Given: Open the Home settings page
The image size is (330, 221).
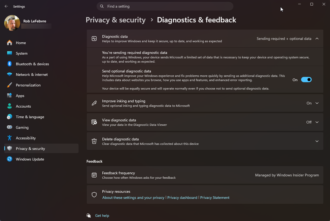Looking at the screenshot, I should pos(42,43).
